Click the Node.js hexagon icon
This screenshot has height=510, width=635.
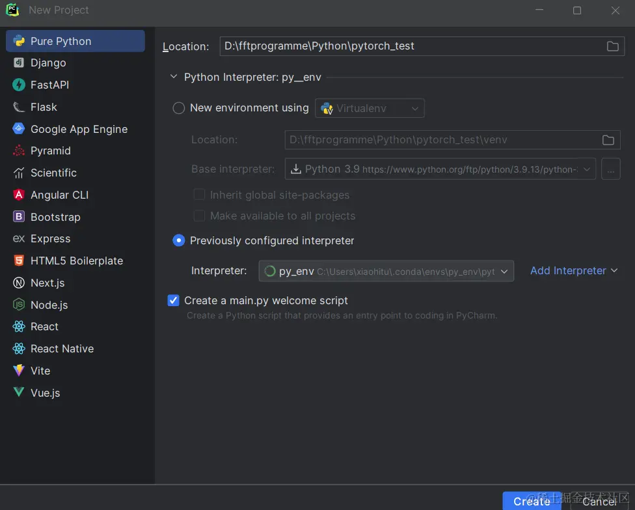pyautogui.click(x=19, y=305)
